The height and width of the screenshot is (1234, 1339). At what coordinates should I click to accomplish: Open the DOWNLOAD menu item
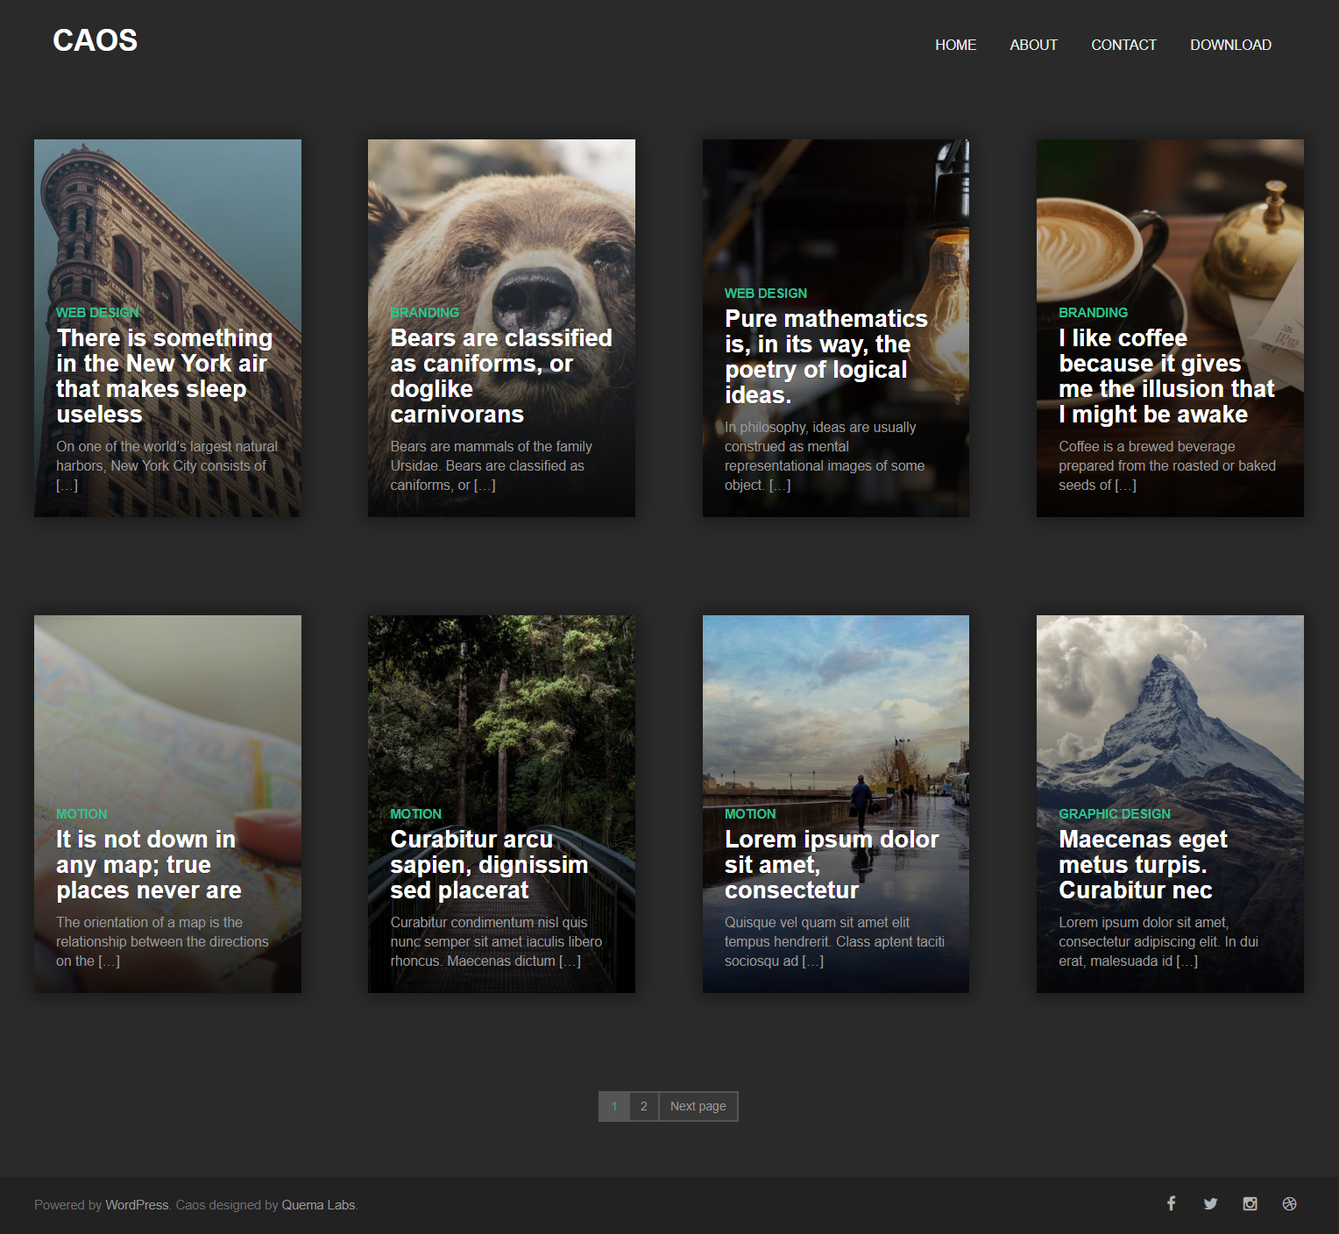pyautogui.click(x=1230, y=45)
